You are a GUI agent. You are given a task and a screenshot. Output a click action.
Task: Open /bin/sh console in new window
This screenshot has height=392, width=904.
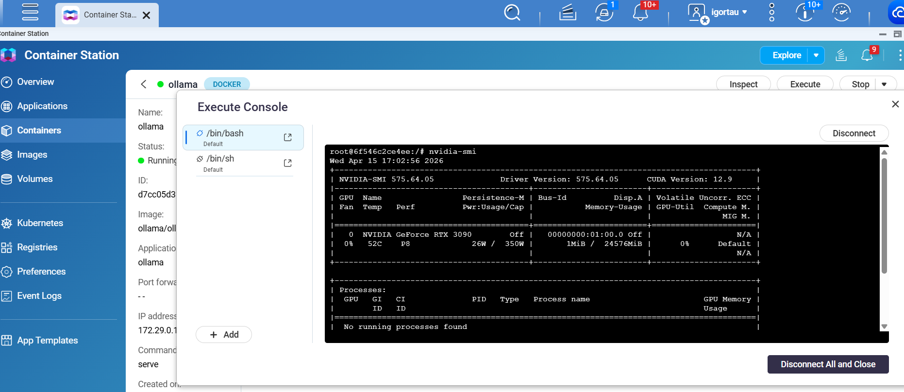coord(287,163)
